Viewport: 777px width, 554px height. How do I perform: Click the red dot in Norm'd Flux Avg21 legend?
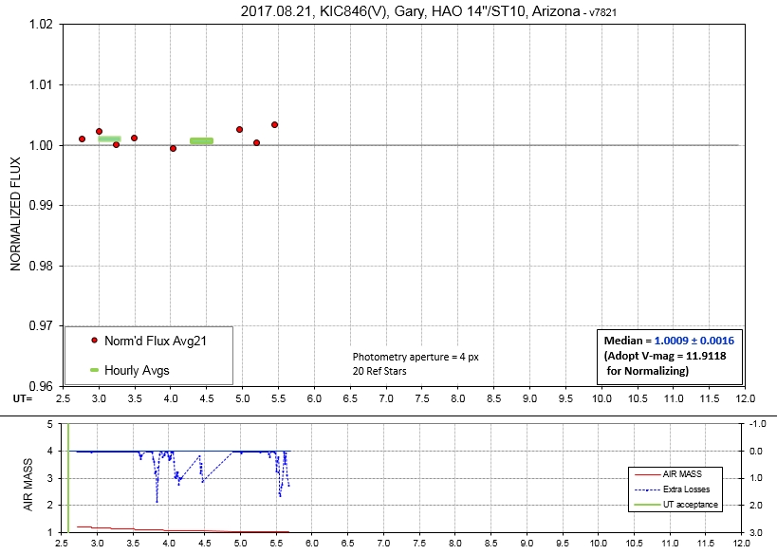[x=94, y=341]
